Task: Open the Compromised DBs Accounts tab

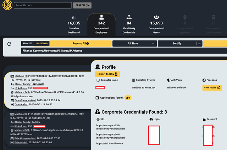Action: click(x=214, y=24)
